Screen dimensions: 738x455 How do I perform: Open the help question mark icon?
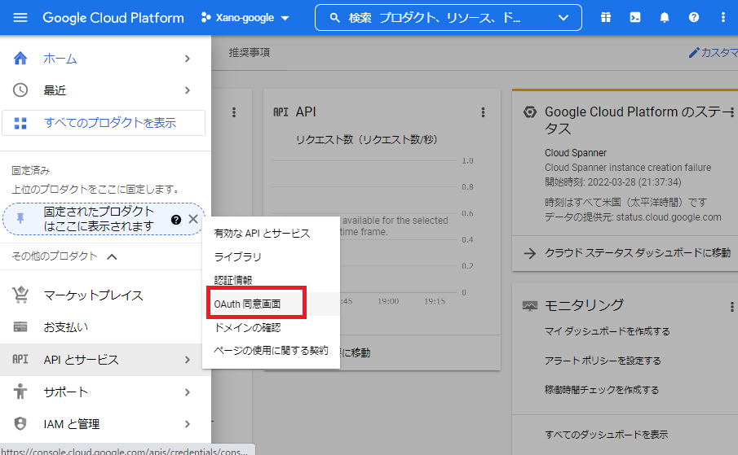click(x=694, y=18)
